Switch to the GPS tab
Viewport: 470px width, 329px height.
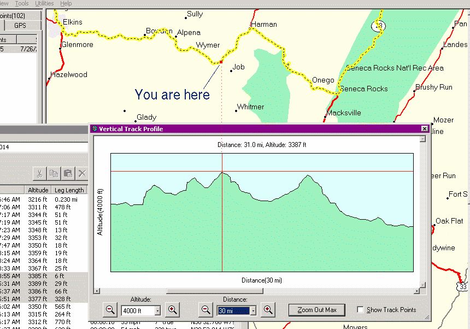pyautogui.click(x=20, y=26)
